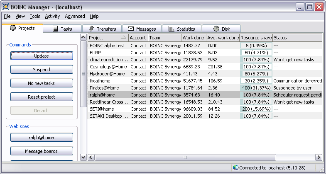Select the Rectilinear Cross project row
This screenshot has height=174, width=326.
click(x=205, y=102)
